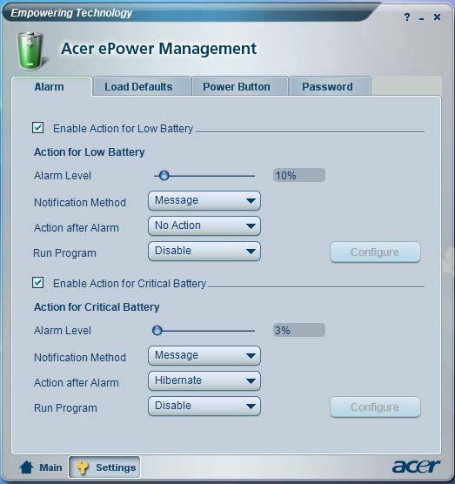The width and height of the screenshot is (455, 484).
Task: Open Low Battery Notification Method dropdown
Action: 204,200
